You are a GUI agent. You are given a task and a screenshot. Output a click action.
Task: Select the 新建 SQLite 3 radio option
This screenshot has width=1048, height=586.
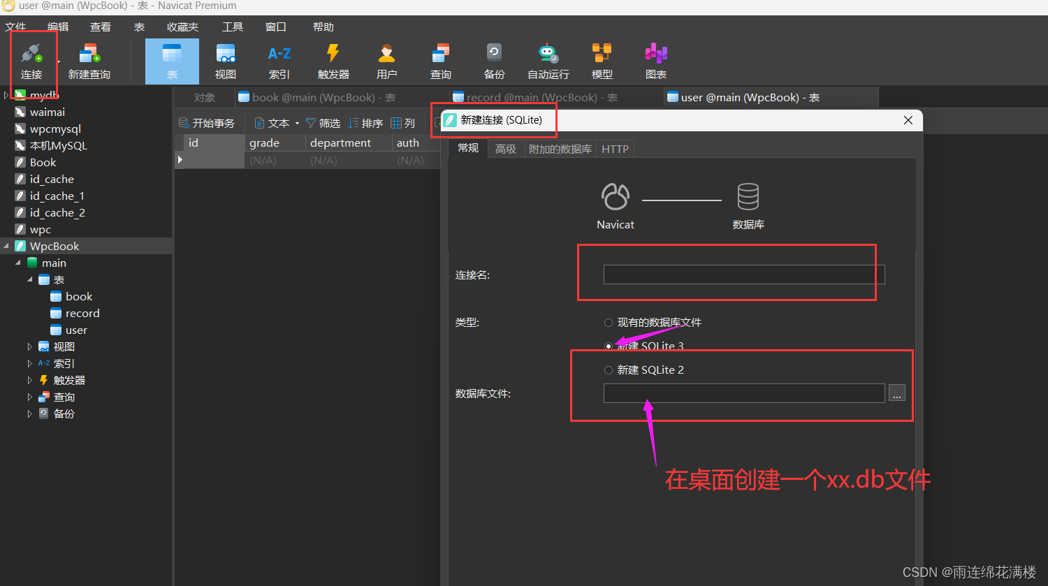[x=609, y=346]
